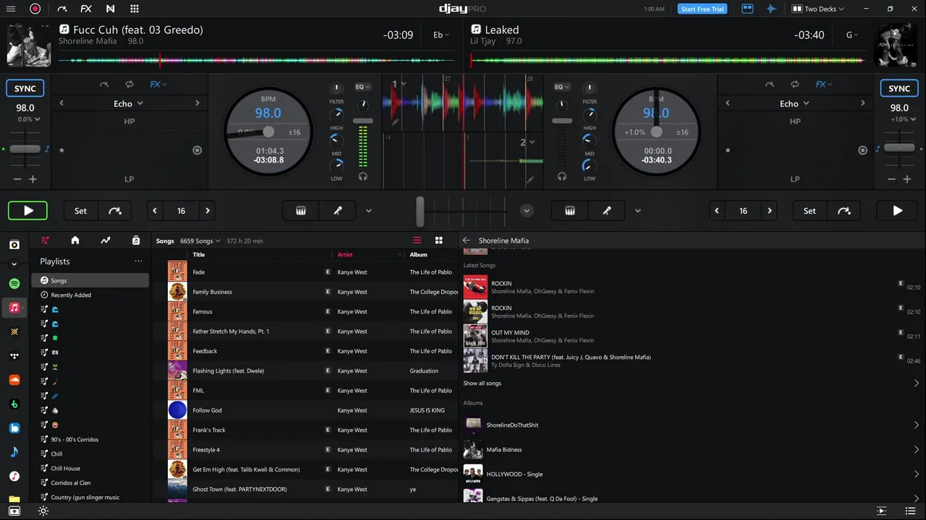
Task: Toggle deck 1 headphone pre-cue
Action: coord(363,176)
